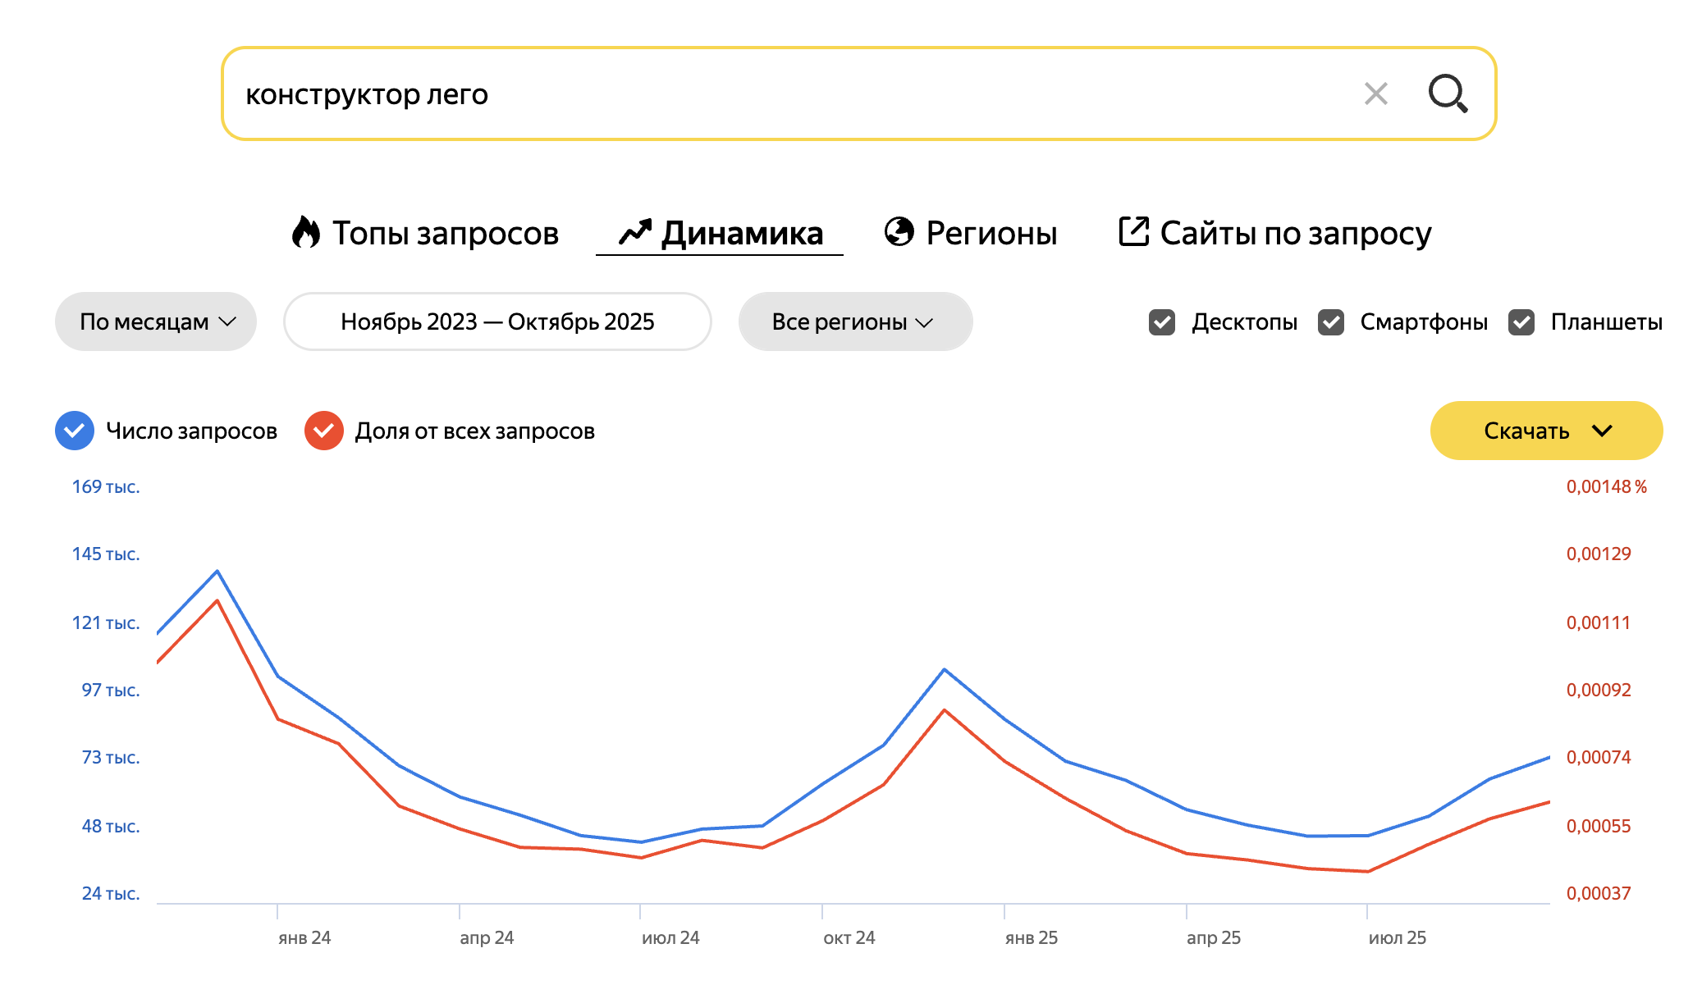Switch to the Регионы tab

point(991,233)
